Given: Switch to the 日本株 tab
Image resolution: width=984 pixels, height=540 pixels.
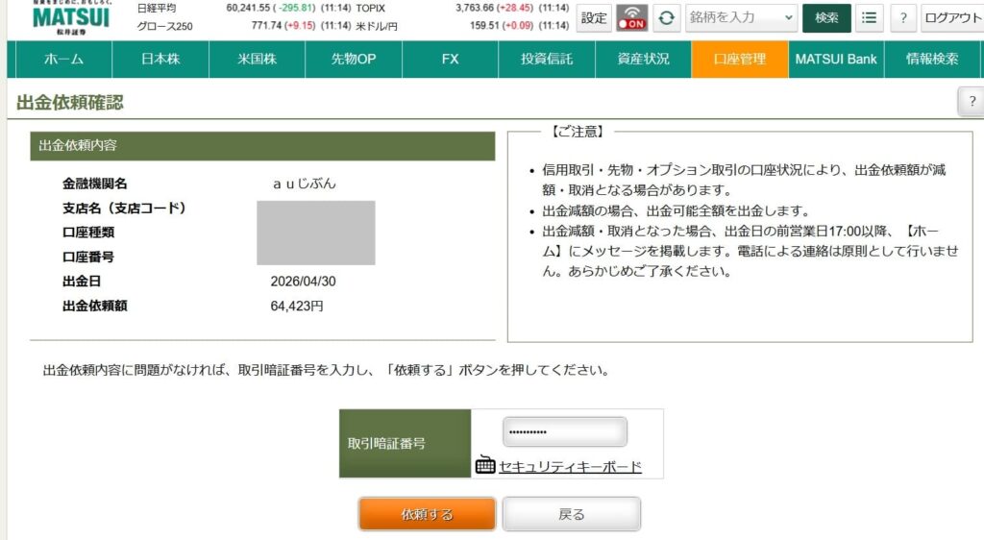Looking at the screenshot, I should (x=160, y=60).
